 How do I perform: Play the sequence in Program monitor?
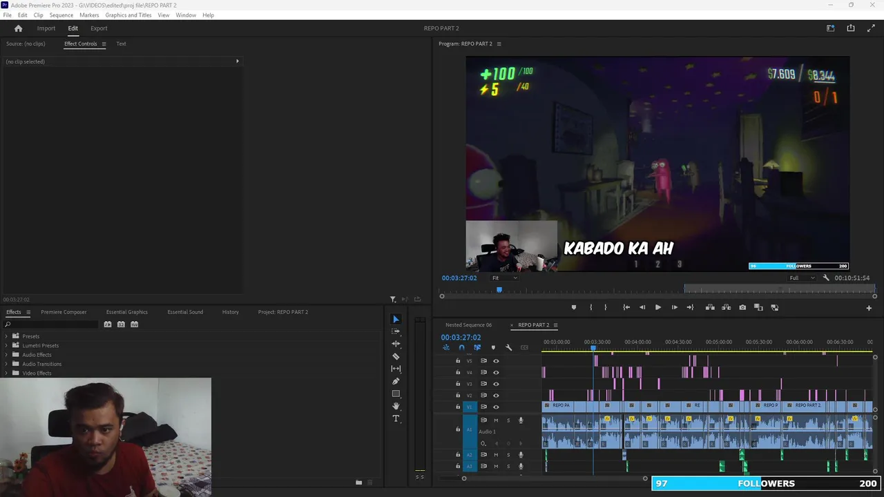658,307
